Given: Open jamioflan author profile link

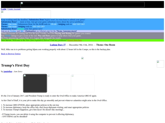Looking at the screenshot, I should tap(8, 72).
